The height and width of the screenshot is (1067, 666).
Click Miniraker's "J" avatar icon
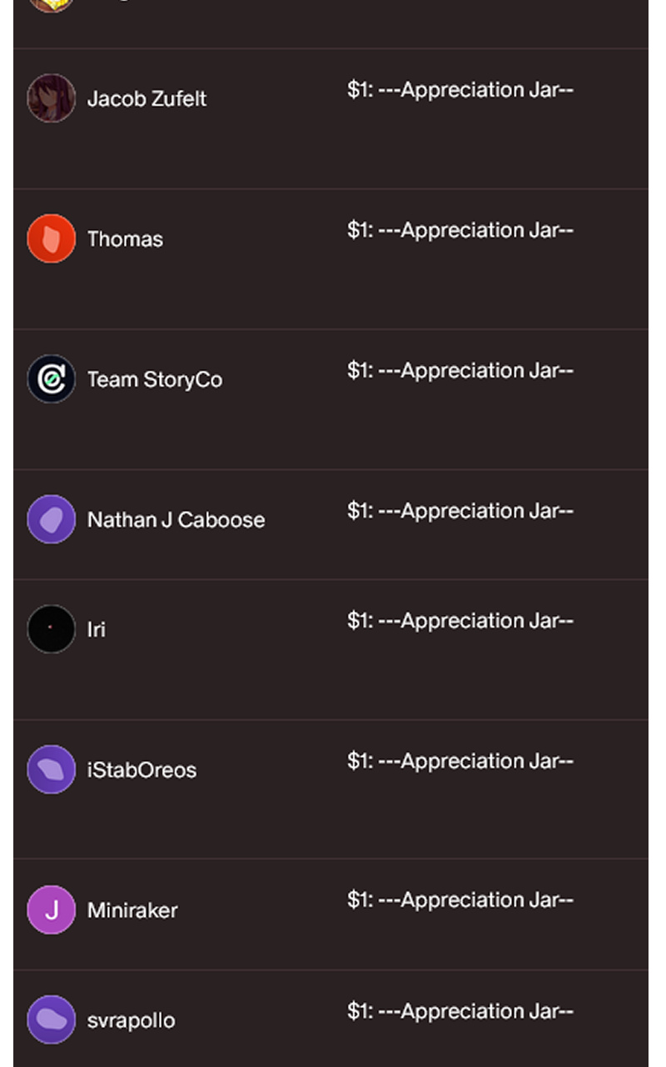click(x=51, y=909)
